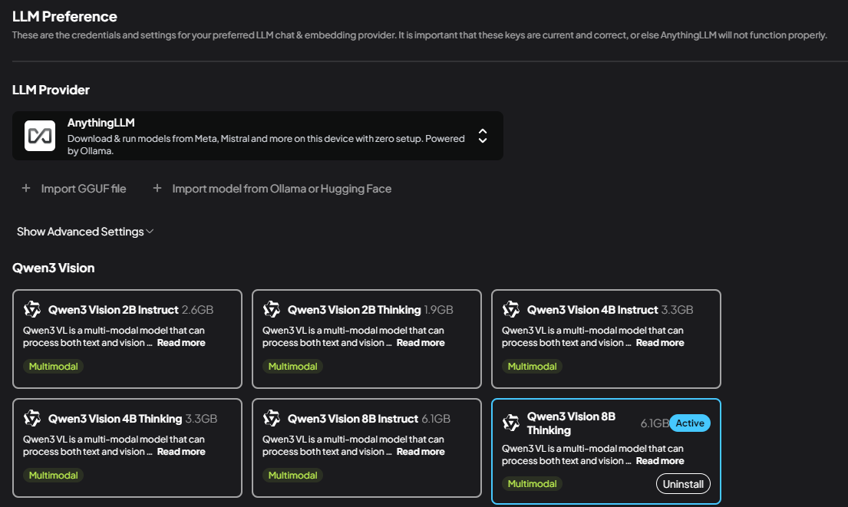Image resolution: width=848 pixels, height=507 pixels.
Task: Click the 3.3GB size on 4B Instruct
Action: point(677,310)
